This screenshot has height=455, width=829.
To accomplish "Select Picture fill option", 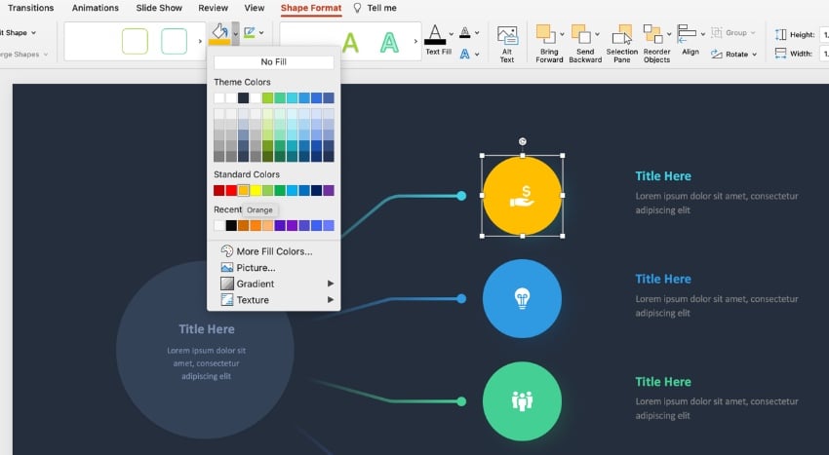I will [x=256, y=267].
